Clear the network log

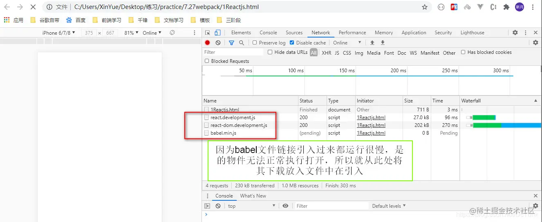point(218,42)
